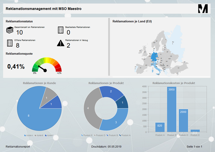Click the list icon beside Offene Reklamationen
The height and width of the screenshot is (152, 215).
pos(10,43)
